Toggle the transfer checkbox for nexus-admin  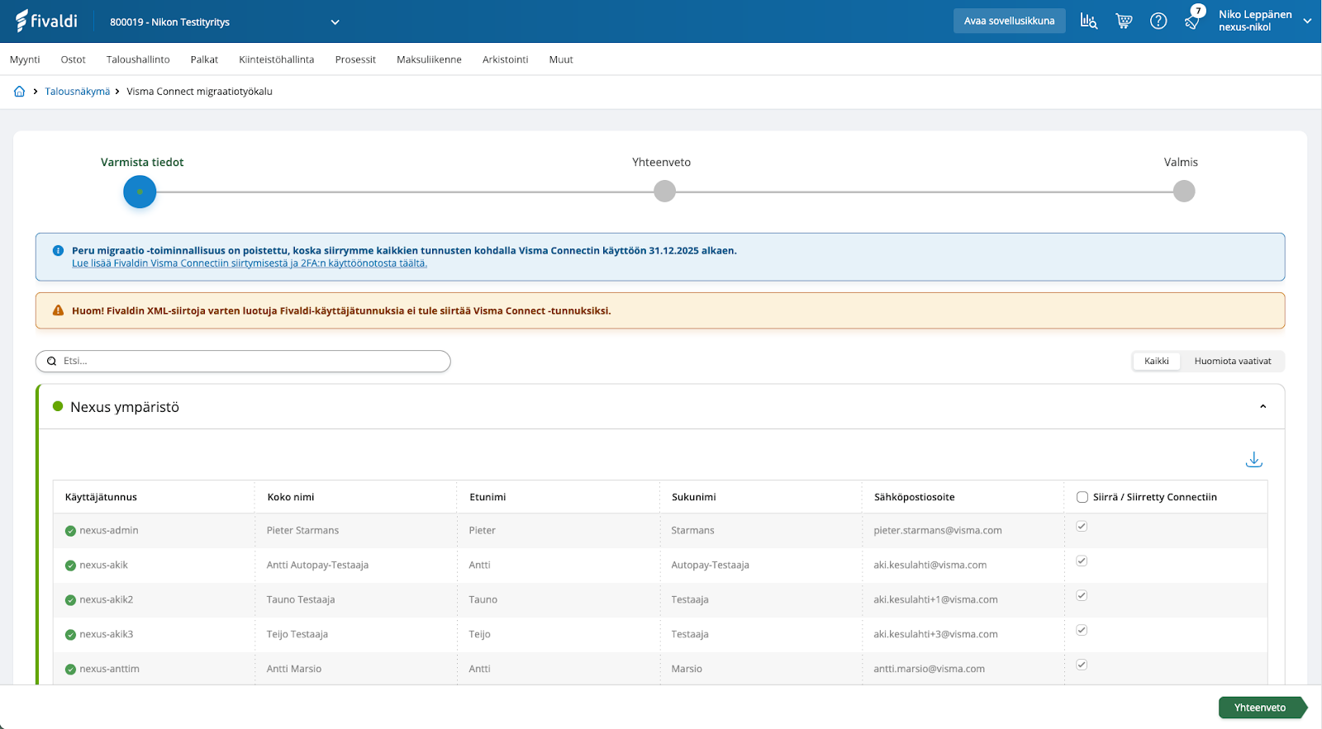tap(1082, 526)
